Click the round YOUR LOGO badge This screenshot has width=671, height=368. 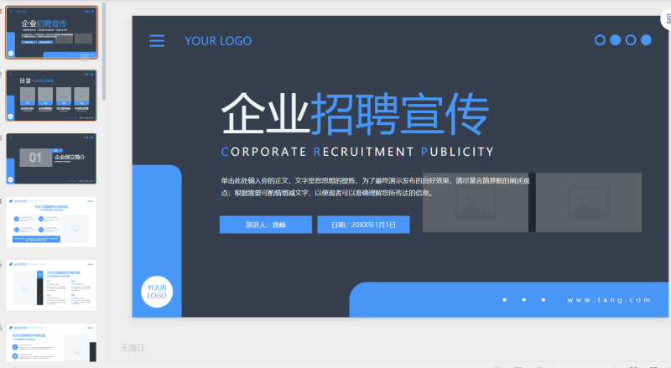click(x=157, y=292)
